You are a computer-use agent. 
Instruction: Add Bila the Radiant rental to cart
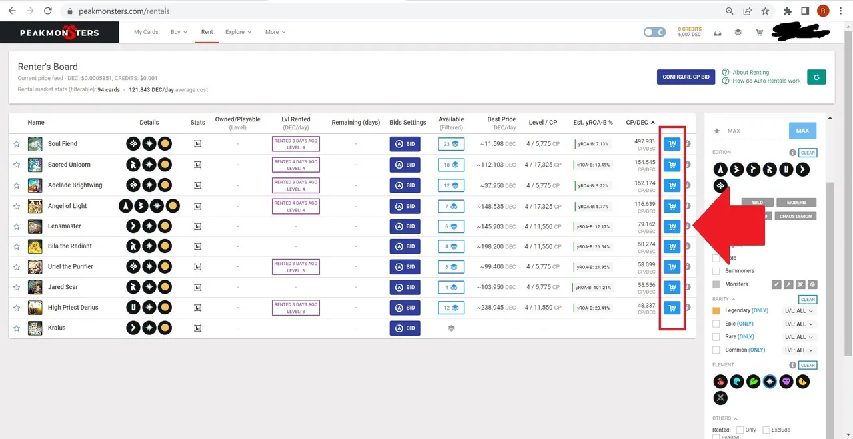coord(672,246)
